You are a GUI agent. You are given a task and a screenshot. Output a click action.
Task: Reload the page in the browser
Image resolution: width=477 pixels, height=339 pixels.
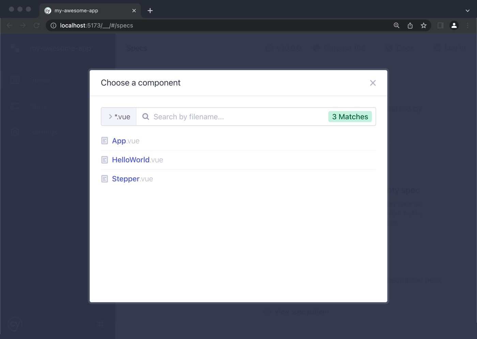[x=36, y=26]
